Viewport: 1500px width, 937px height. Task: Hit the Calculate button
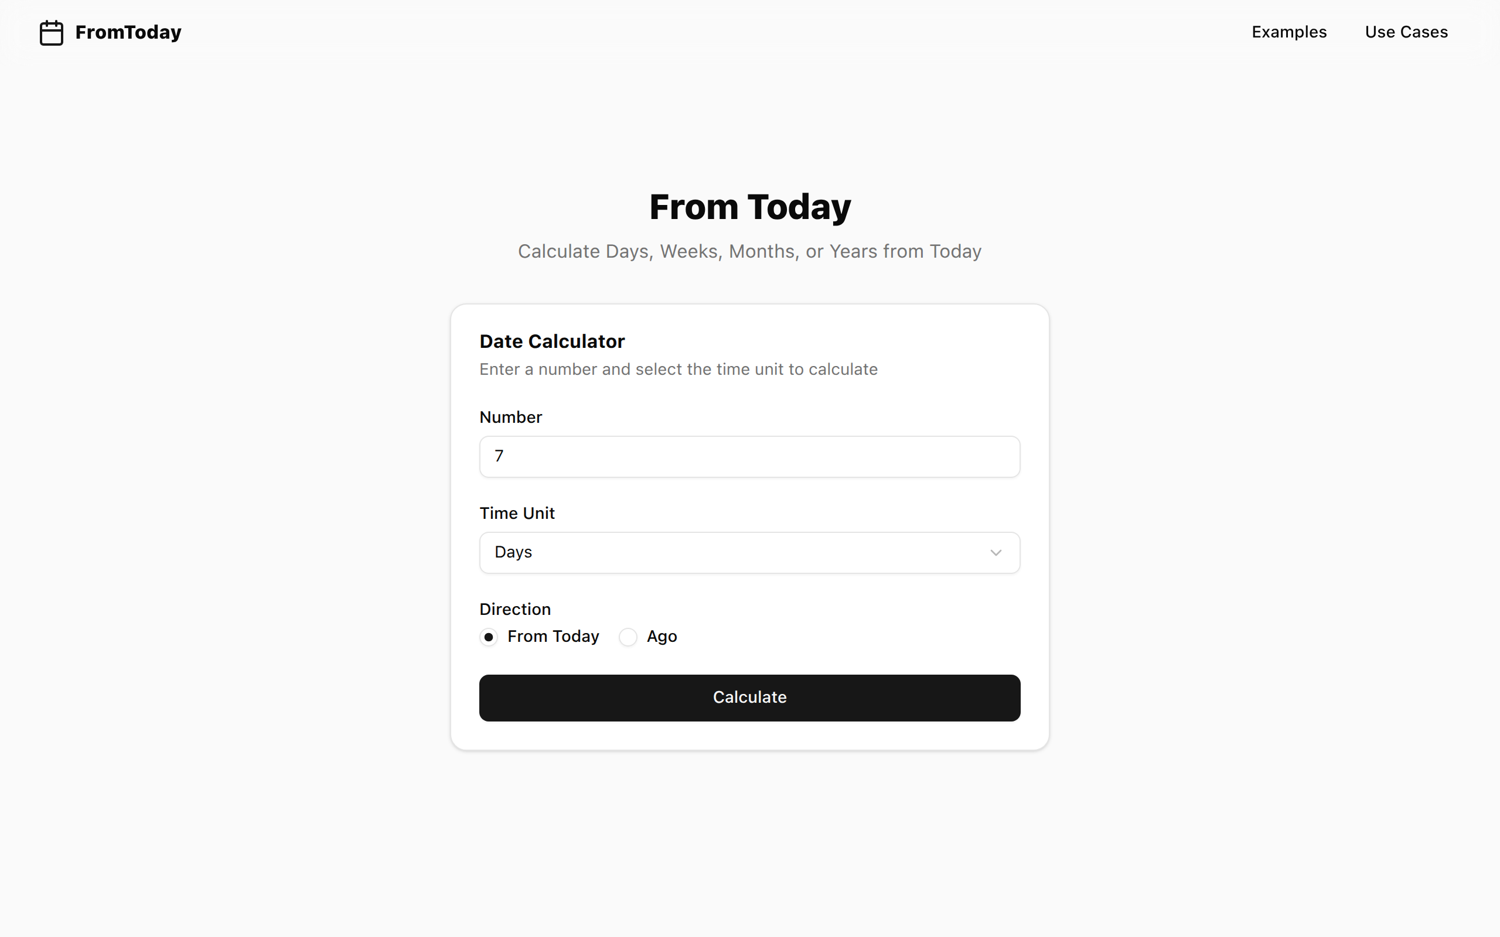point(749,698)
